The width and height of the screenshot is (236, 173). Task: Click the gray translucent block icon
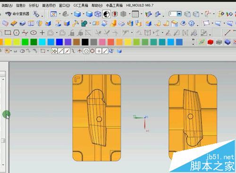click(219, 42)
